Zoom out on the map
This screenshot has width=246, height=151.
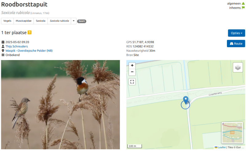(x=132, y=72)
